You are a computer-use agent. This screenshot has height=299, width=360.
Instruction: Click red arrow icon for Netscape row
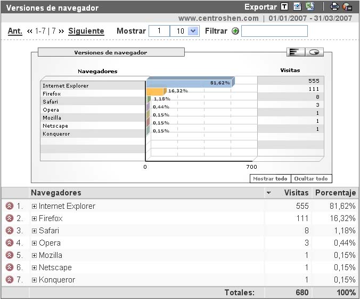pyautogui.click(x=10, y=267)
